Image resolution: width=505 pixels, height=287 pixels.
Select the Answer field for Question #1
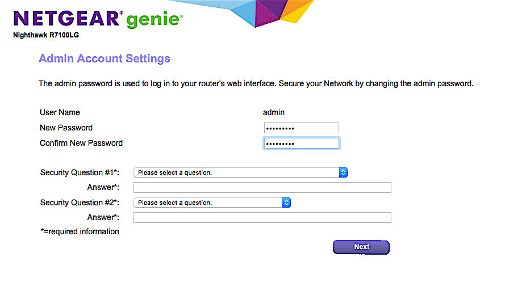coord(262,188)
